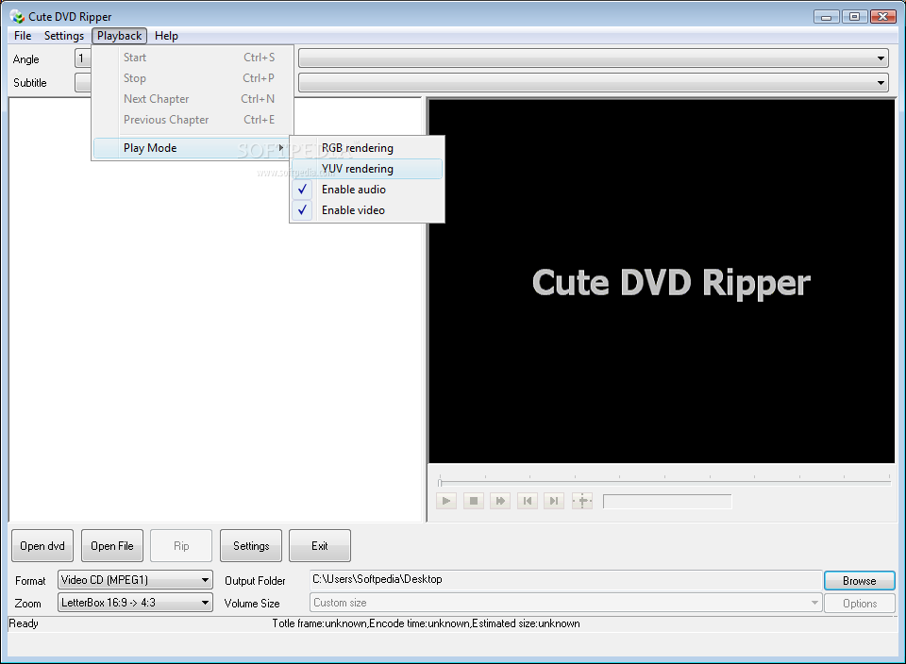Toggle Enable audio check item
Viewport: 906px width, 664px height.
367,190
